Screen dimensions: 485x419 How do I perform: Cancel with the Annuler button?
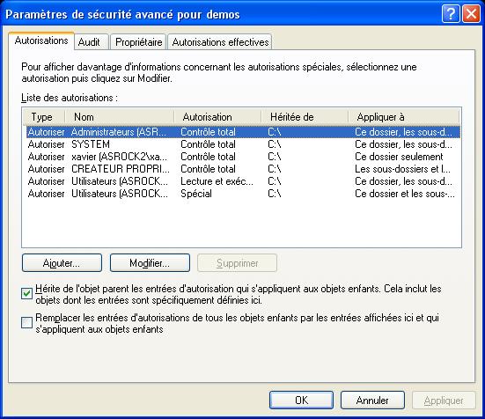pos(372,401)
